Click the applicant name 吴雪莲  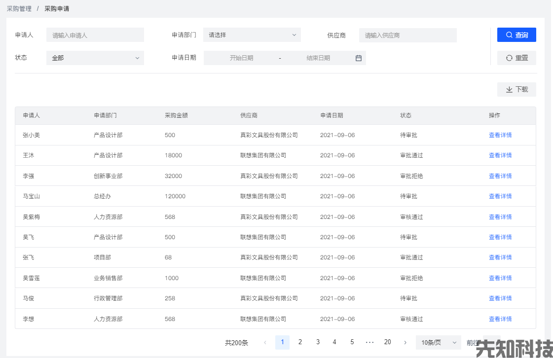pyautogui.click(x=32, y=278)
